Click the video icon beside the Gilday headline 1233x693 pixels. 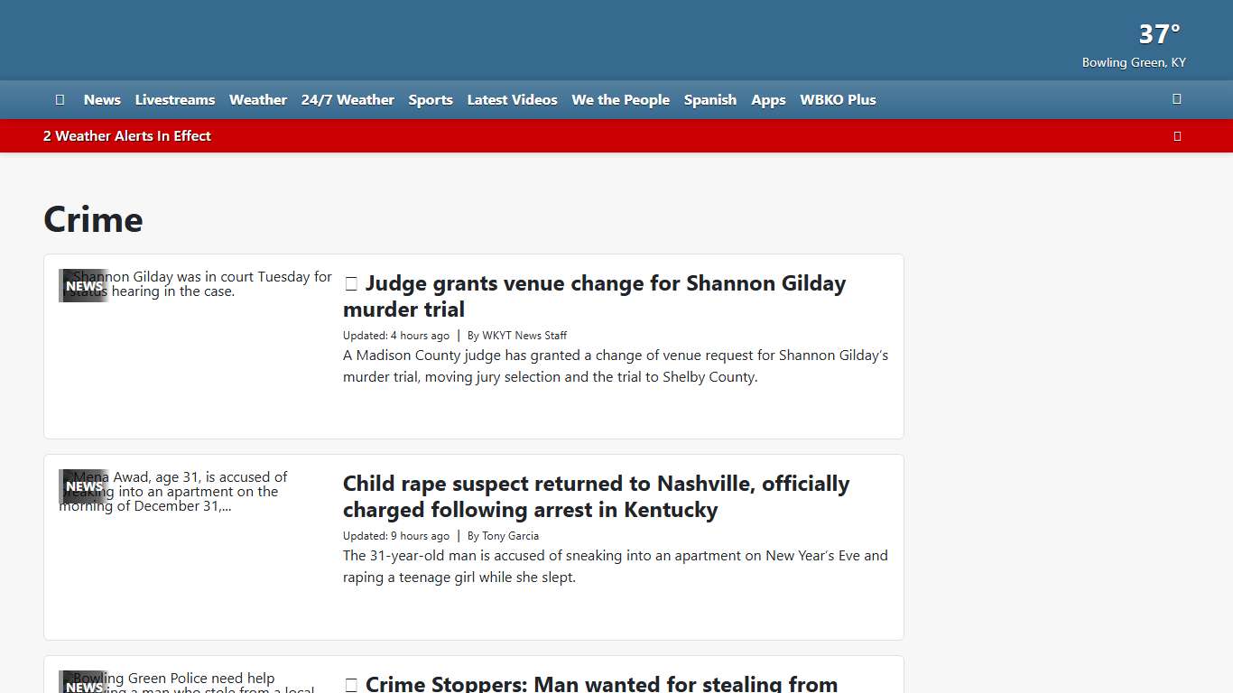[x=351, y=284]
